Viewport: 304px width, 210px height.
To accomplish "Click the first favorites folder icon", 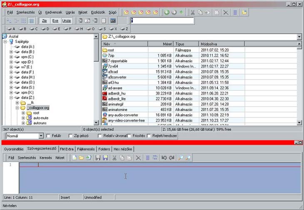I will [x=127, y=12].
